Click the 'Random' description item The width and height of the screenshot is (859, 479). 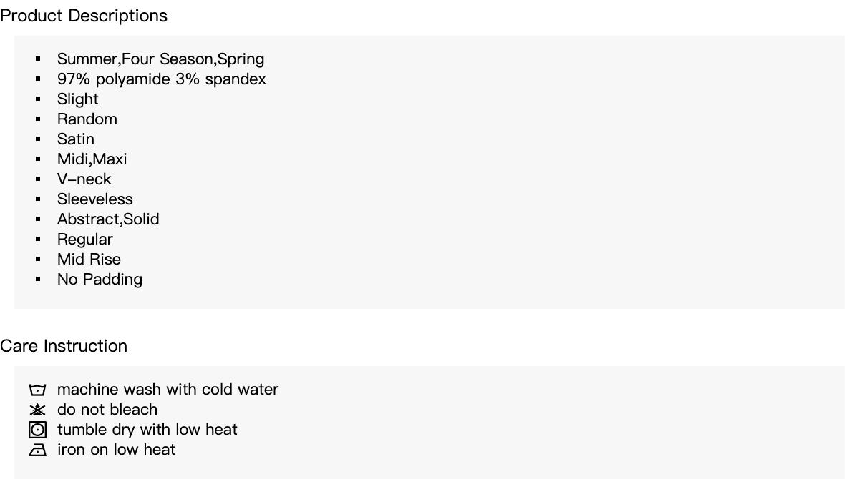[87, 119]
